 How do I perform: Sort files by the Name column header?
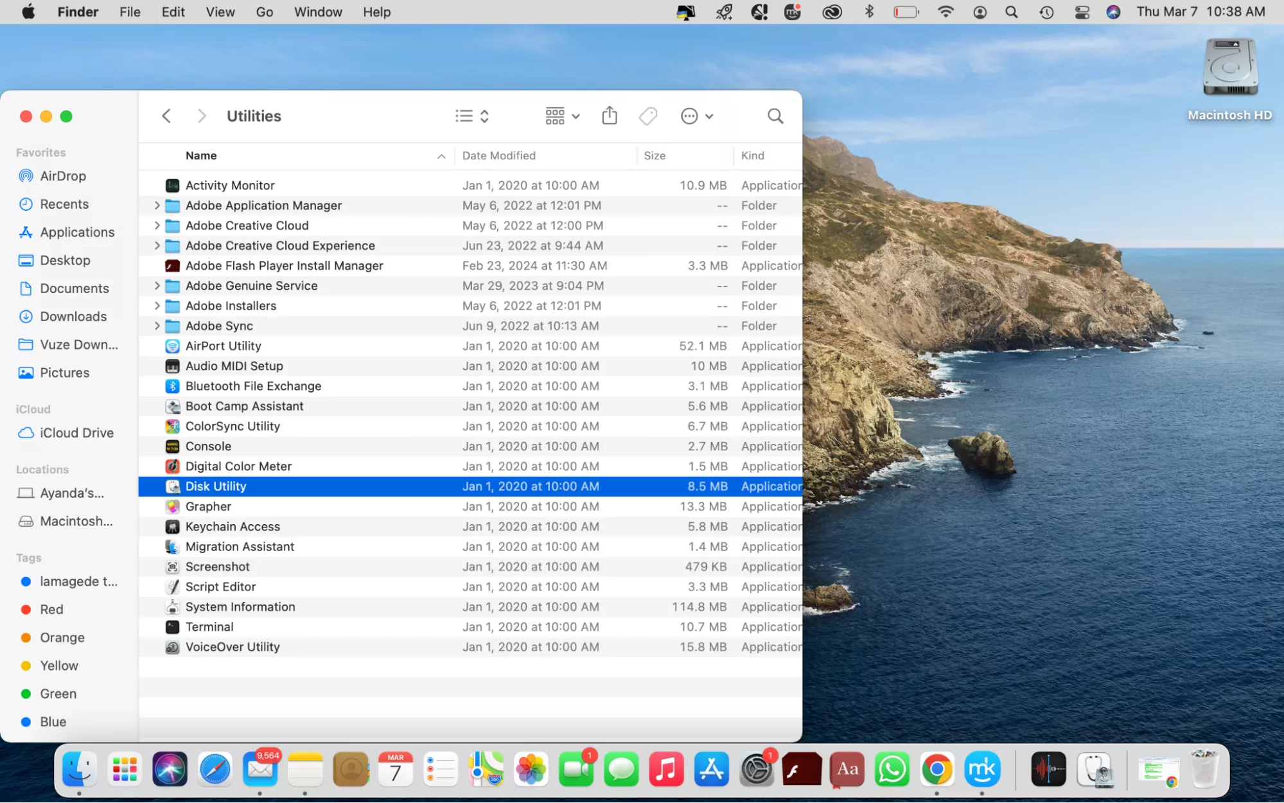click(201, 155)
